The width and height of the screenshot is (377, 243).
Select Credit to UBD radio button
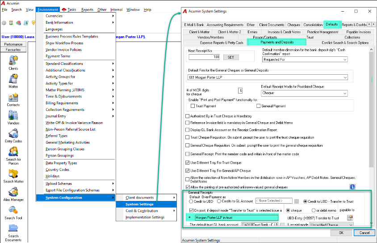(x=191, y=201)
